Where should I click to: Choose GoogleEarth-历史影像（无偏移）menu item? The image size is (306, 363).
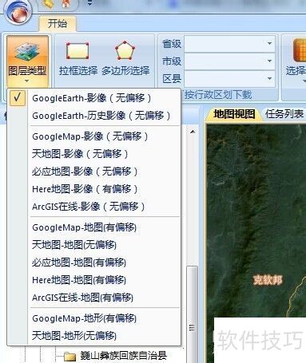tap(101, 116)
